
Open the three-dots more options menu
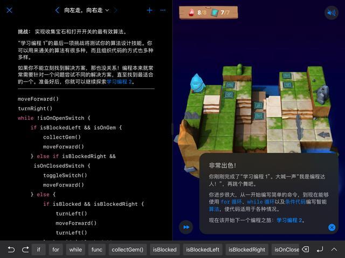click(162, 10)
